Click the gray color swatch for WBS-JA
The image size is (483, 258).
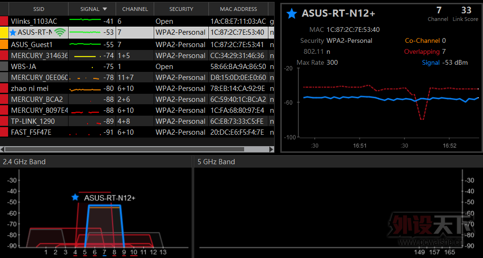coord(4,67)
